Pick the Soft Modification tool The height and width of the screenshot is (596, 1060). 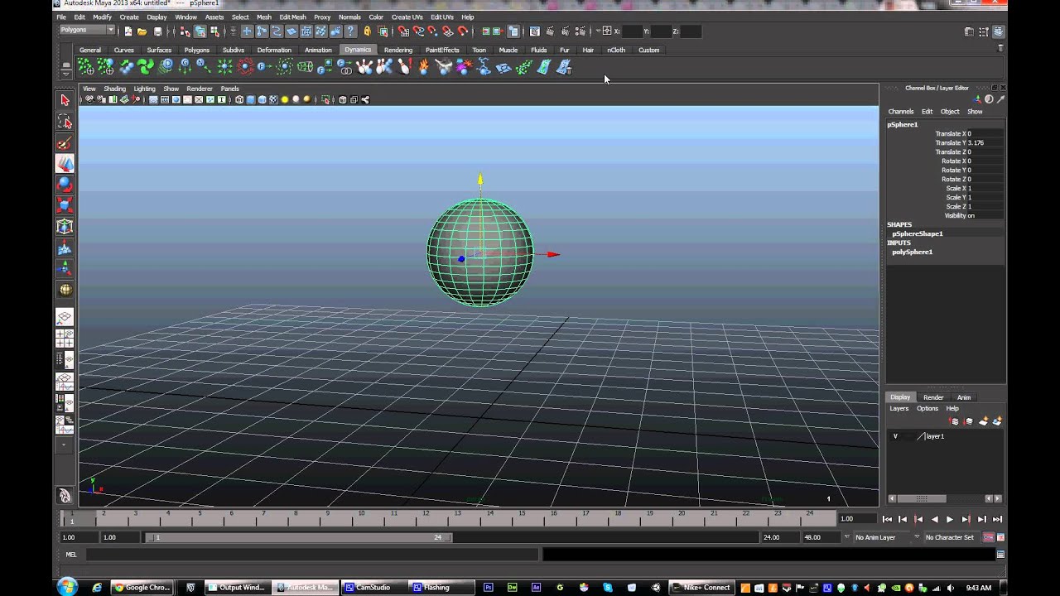tap(65, 248)
